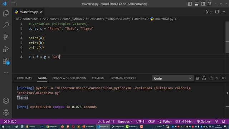Click the VS Code logo icon

(x=4, y=4)
